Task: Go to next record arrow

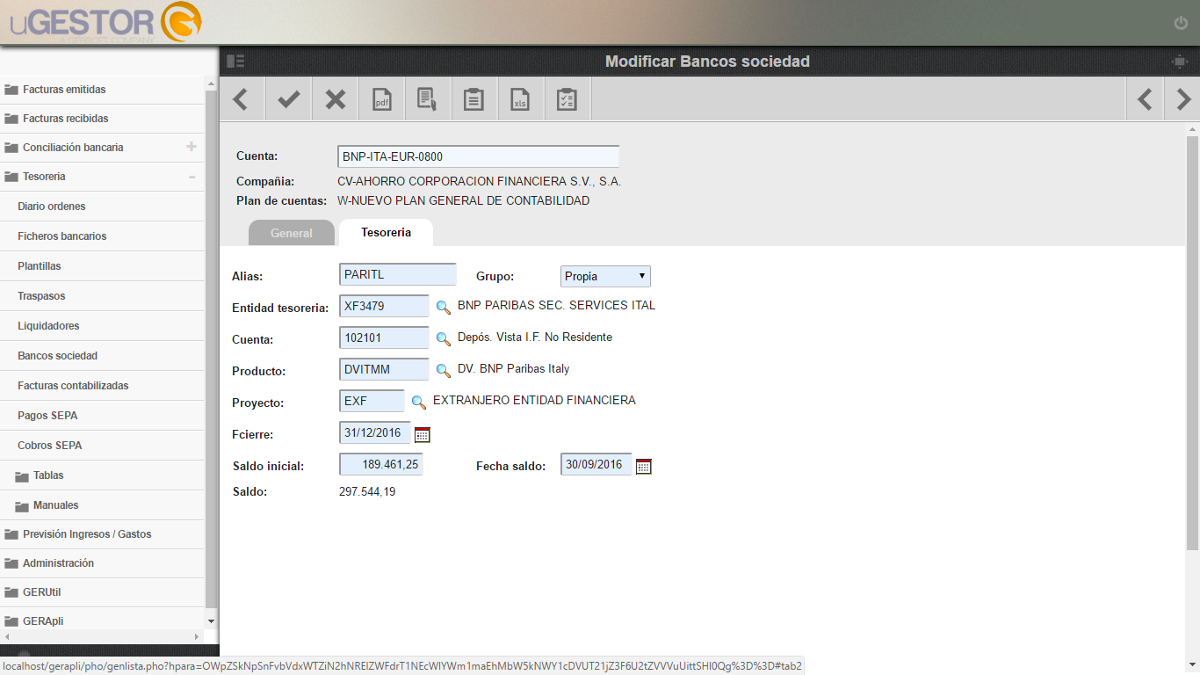Action: (x=1183, y=99)
